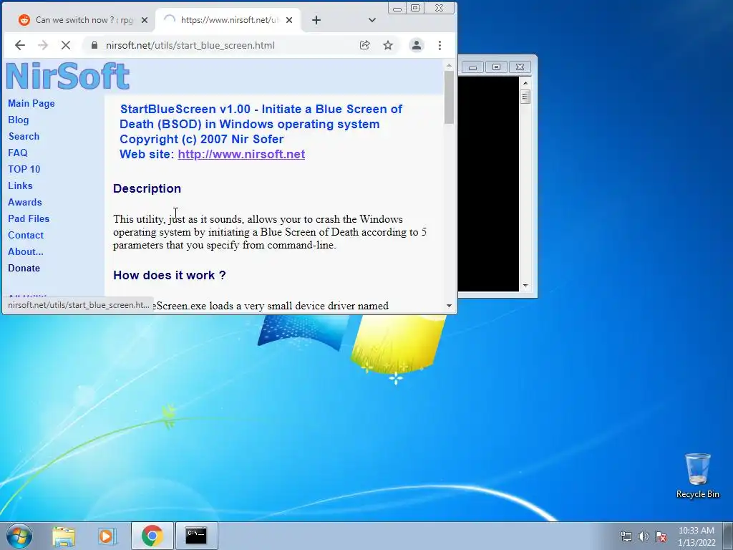Click the Chrome taskbar icon

[152, 536]
